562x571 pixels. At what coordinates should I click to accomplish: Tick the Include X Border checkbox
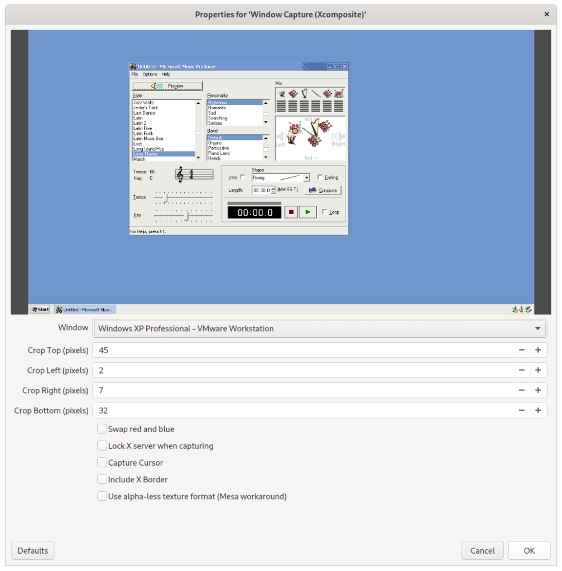(x=102, y=479)
